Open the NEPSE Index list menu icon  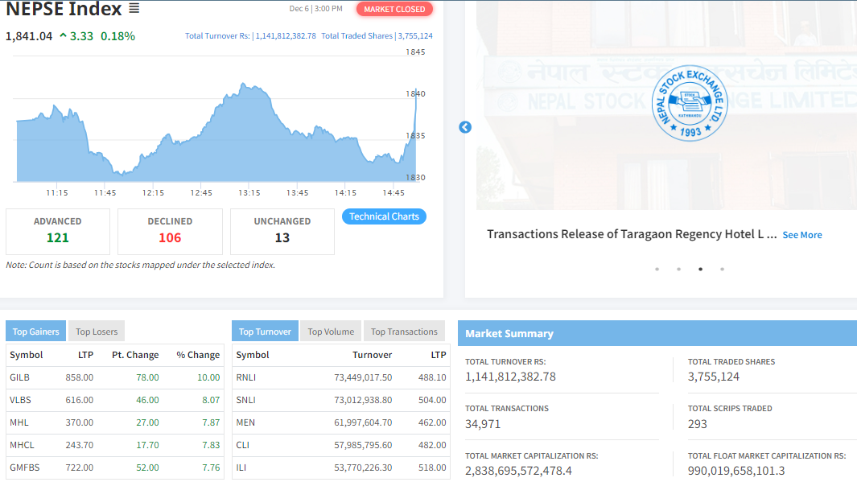134,9
